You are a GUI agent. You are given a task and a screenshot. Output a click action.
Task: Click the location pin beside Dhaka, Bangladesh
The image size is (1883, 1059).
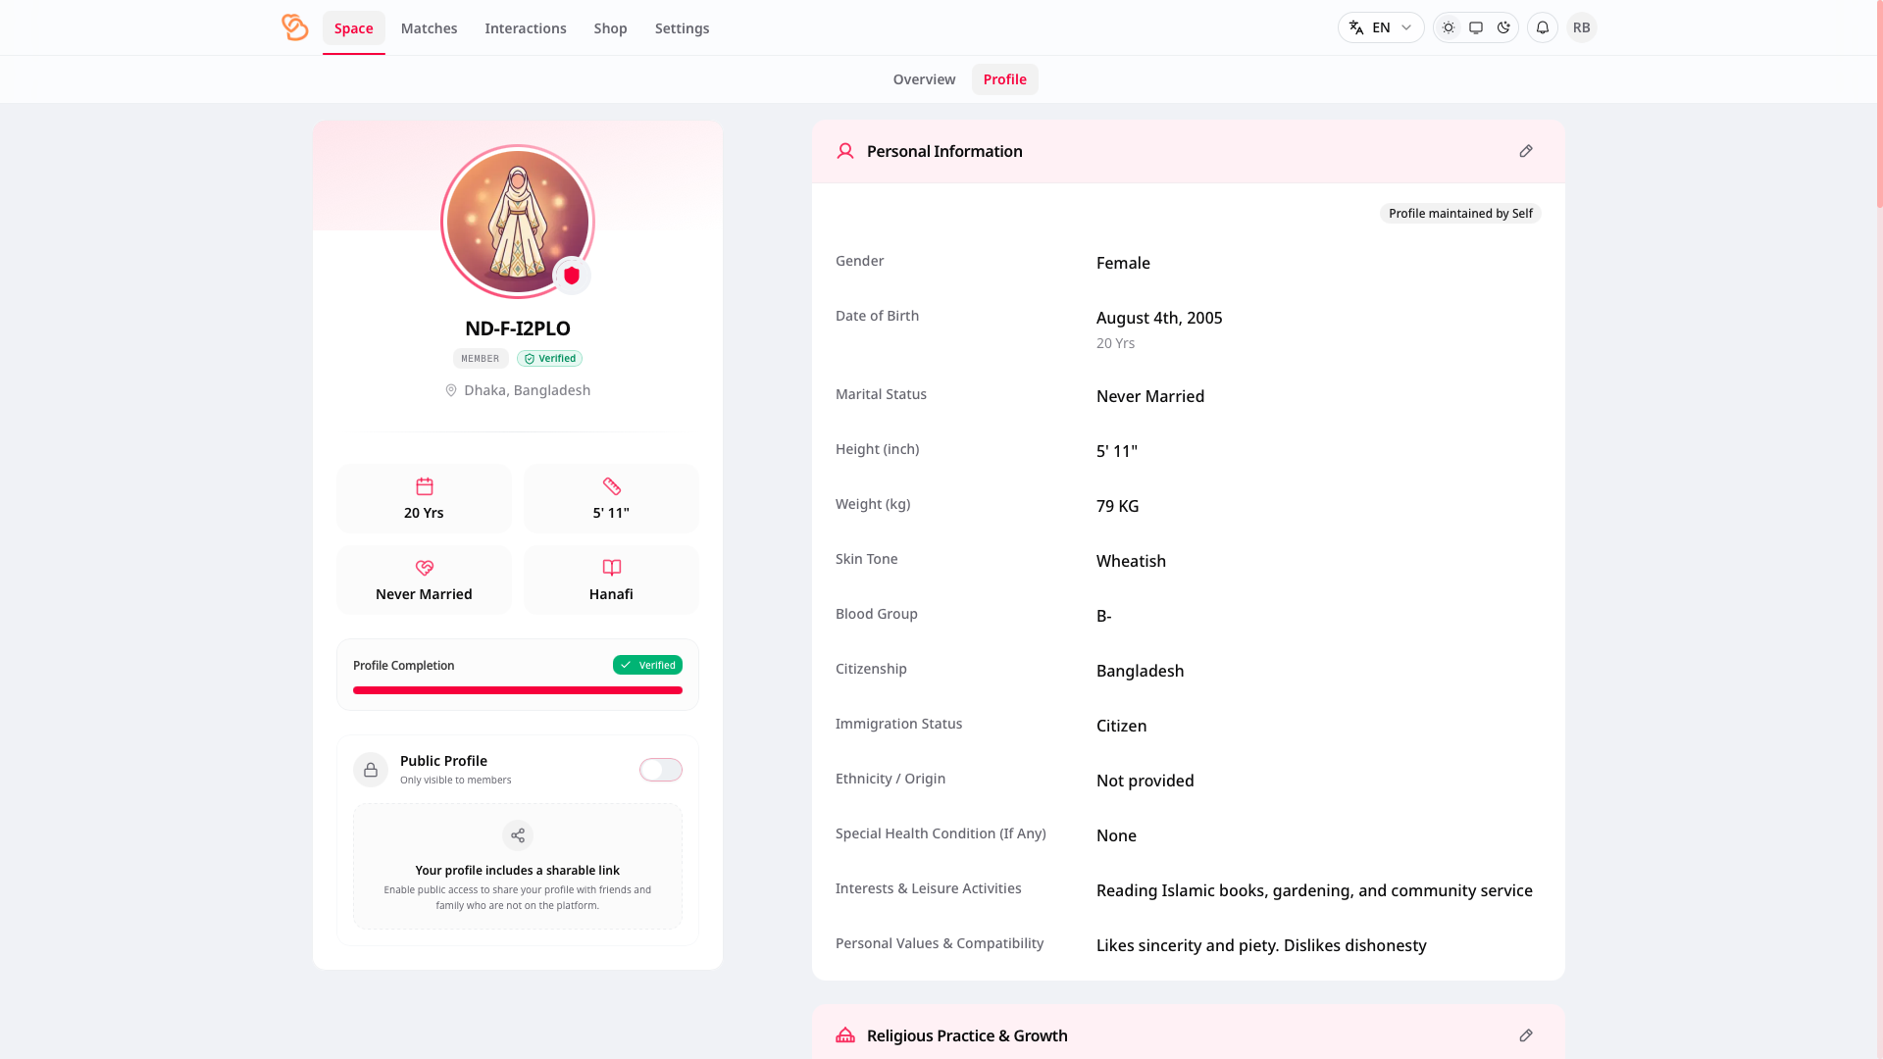click(x=450, y=390)
